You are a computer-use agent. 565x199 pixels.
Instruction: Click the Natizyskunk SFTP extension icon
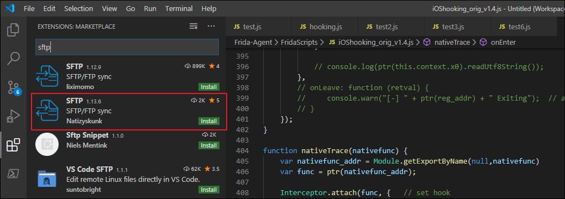tap(47, 111)
